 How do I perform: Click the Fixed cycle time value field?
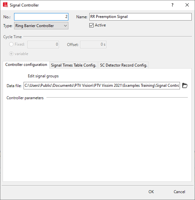point(43,44)
